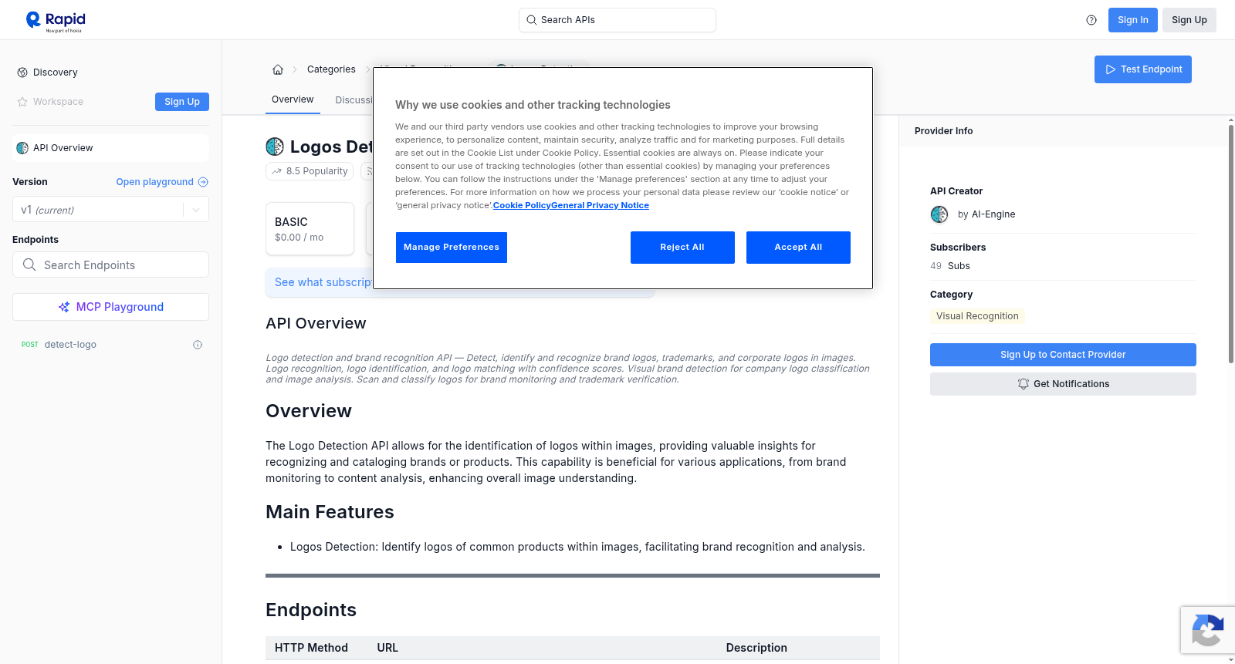Click the Provider Info heading
The width and height of the screenshot is (1235, 664).
tap(943, 131)
